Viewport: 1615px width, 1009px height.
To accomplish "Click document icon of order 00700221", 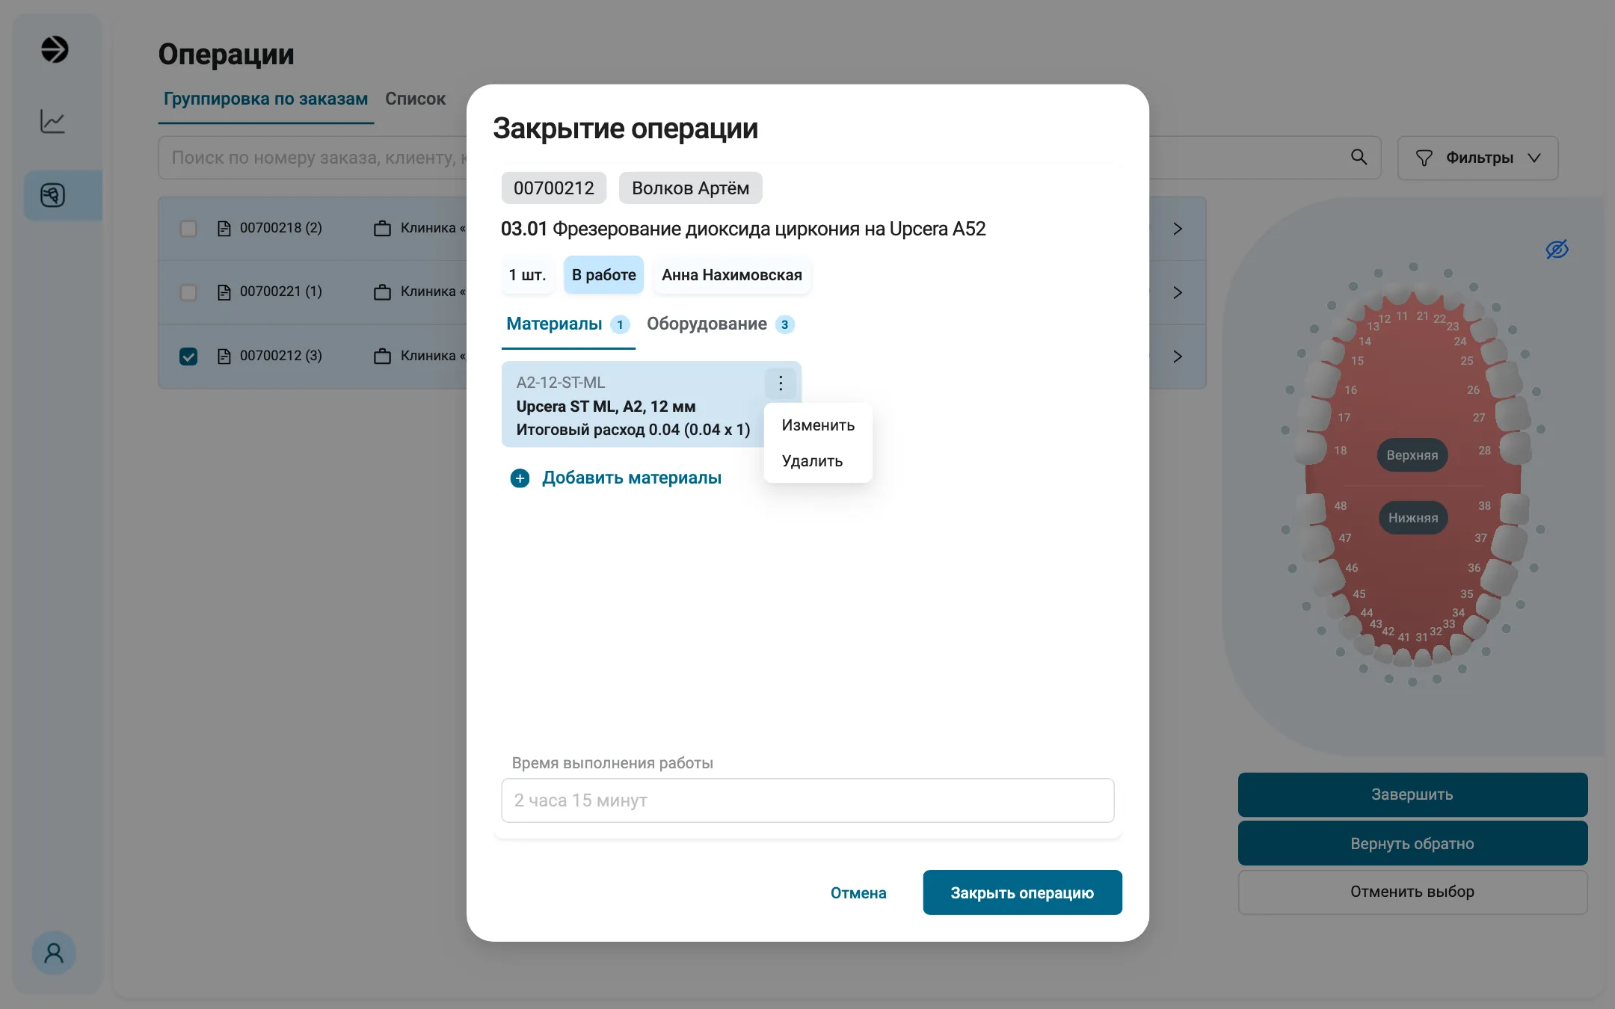I will tap(224, 292).
